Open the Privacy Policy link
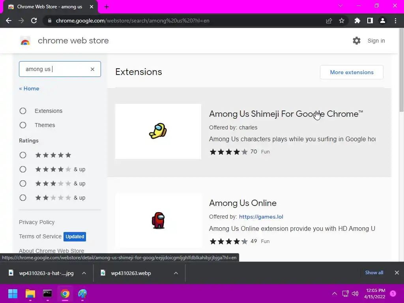Screen dimensions: 404x303 (37, 223)
